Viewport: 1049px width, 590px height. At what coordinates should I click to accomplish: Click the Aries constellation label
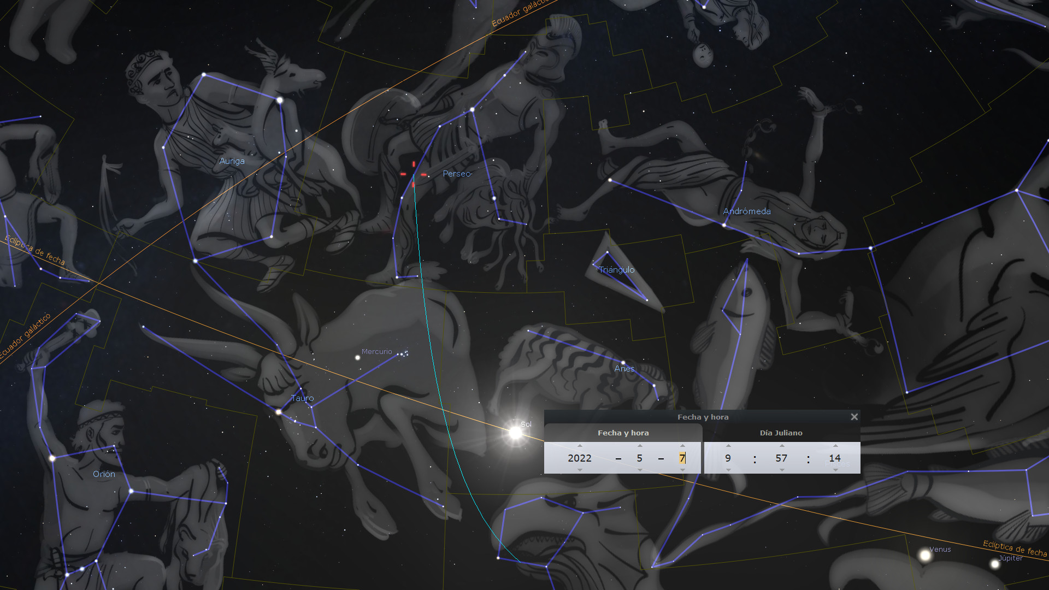point(624,369)
